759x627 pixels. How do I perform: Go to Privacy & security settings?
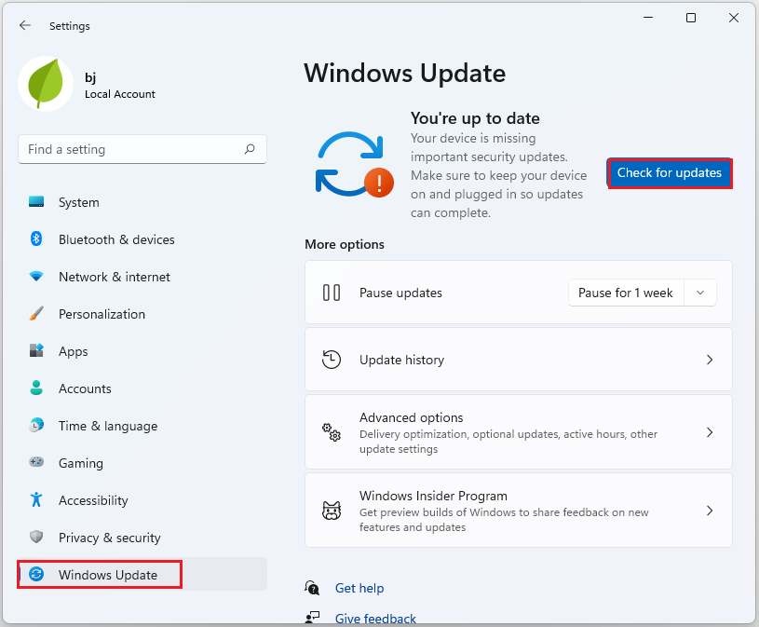coord(142,538)
